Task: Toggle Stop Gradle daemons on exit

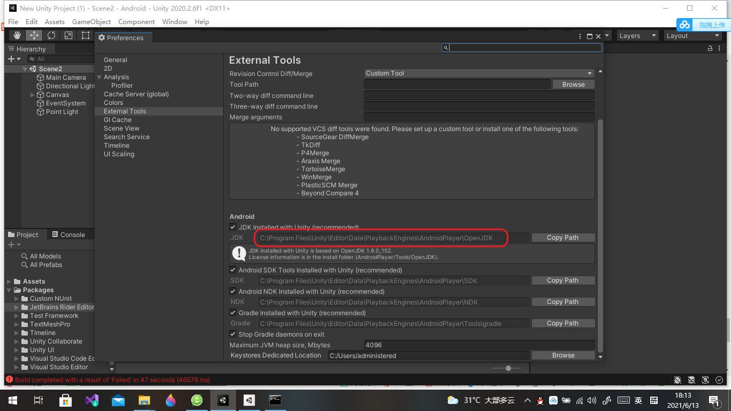Action: 233,334
